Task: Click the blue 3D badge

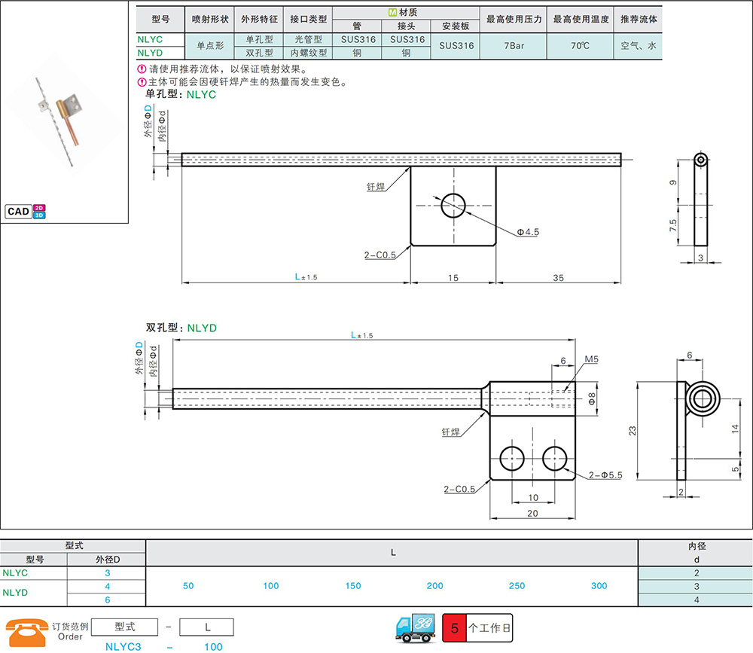Action: click(39, 215)
